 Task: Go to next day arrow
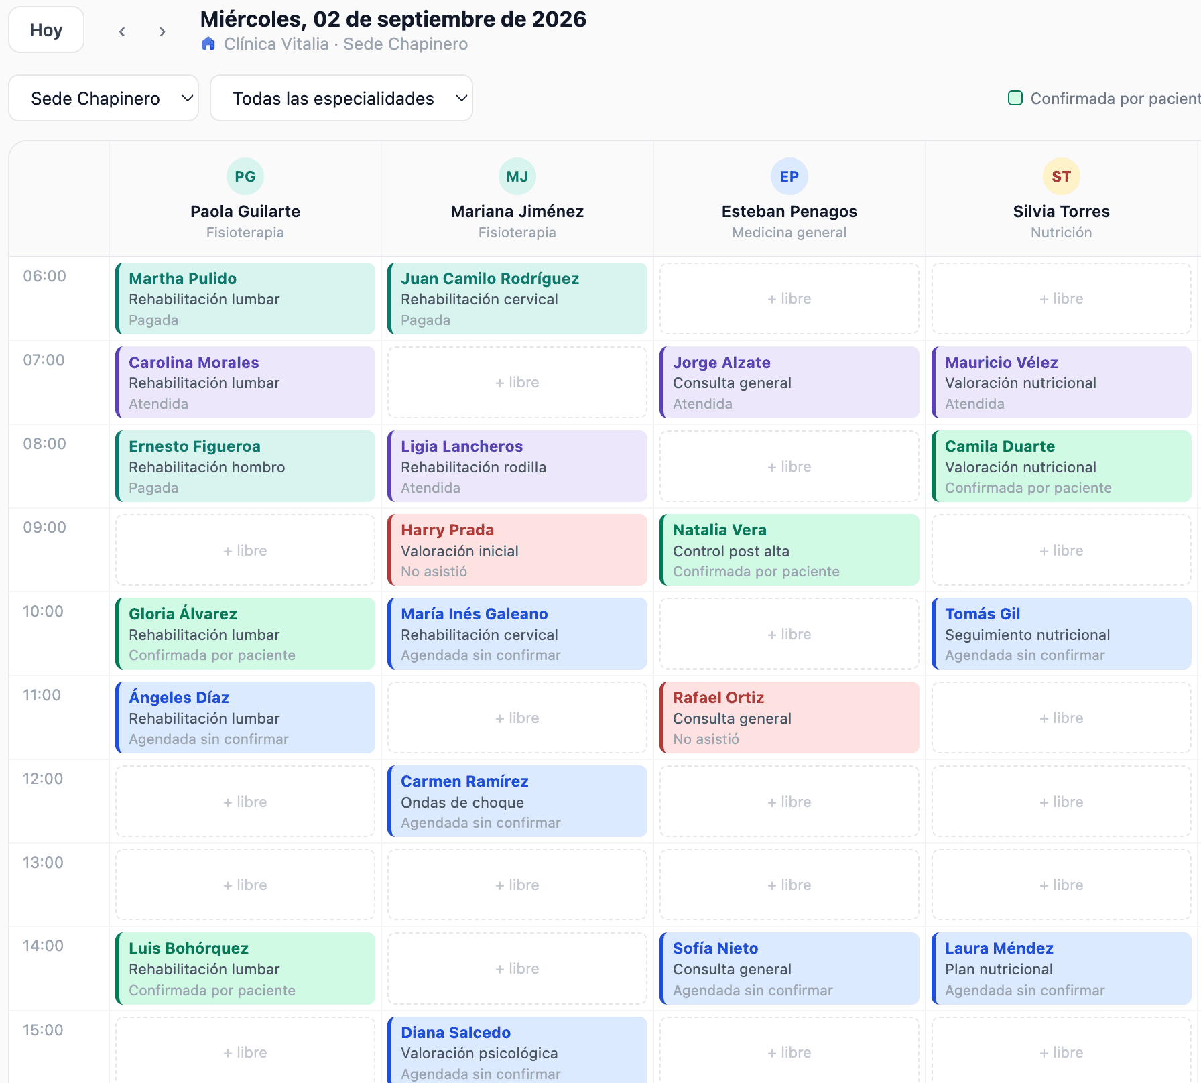coord(162,31)
